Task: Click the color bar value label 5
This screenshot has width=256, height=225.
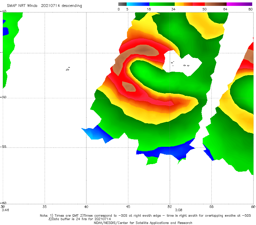Action: (127, 9)
